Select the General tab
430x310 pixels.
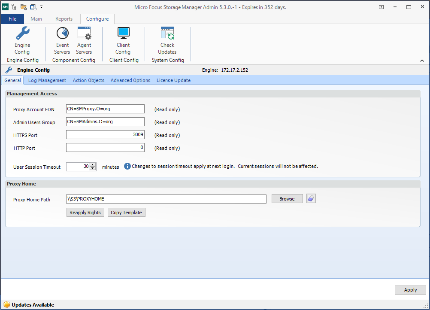click(x=12, y=80)
